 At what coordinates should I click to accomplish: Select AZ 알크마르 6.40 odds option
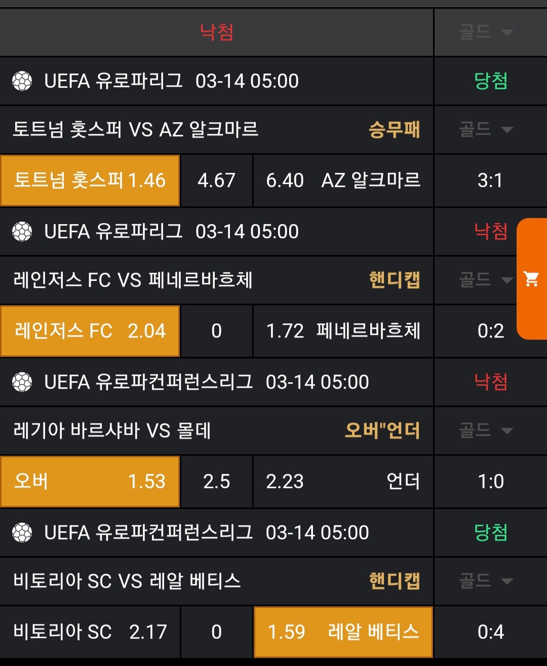tap(343, 180)
